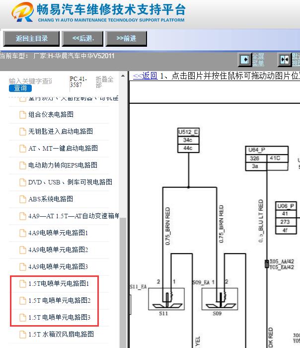Click document icon beside 无钥匙进入启动电路图
This screenshot has height=348, width=300.
pos(23,132)
